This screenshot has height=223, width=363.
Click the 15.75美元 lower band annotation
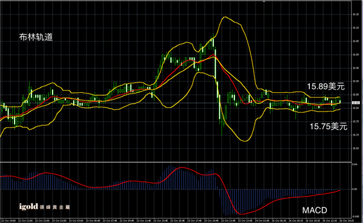tap(329, 127)
